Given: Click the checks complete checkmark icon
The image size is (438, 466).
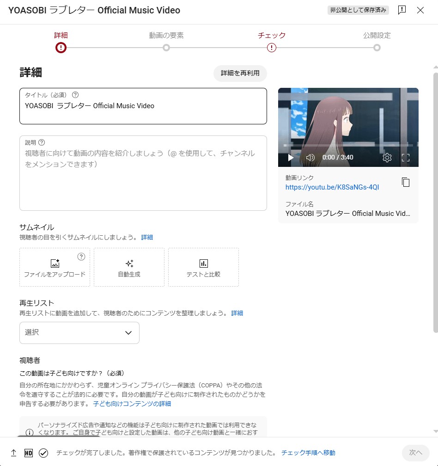Looking at the screenshot, I should pos(43,453).
